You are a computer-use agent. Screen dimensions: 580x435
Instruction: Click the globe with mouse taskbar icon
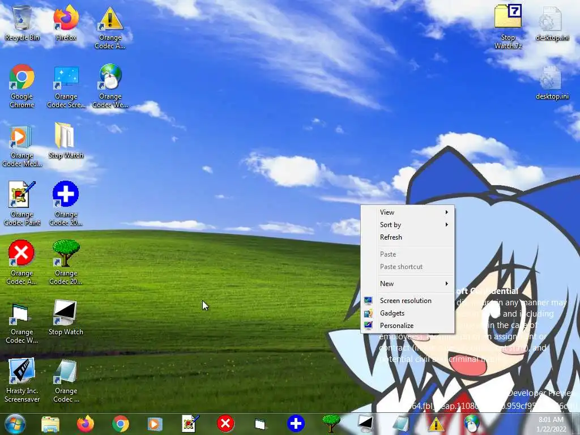tap(471, 424)
